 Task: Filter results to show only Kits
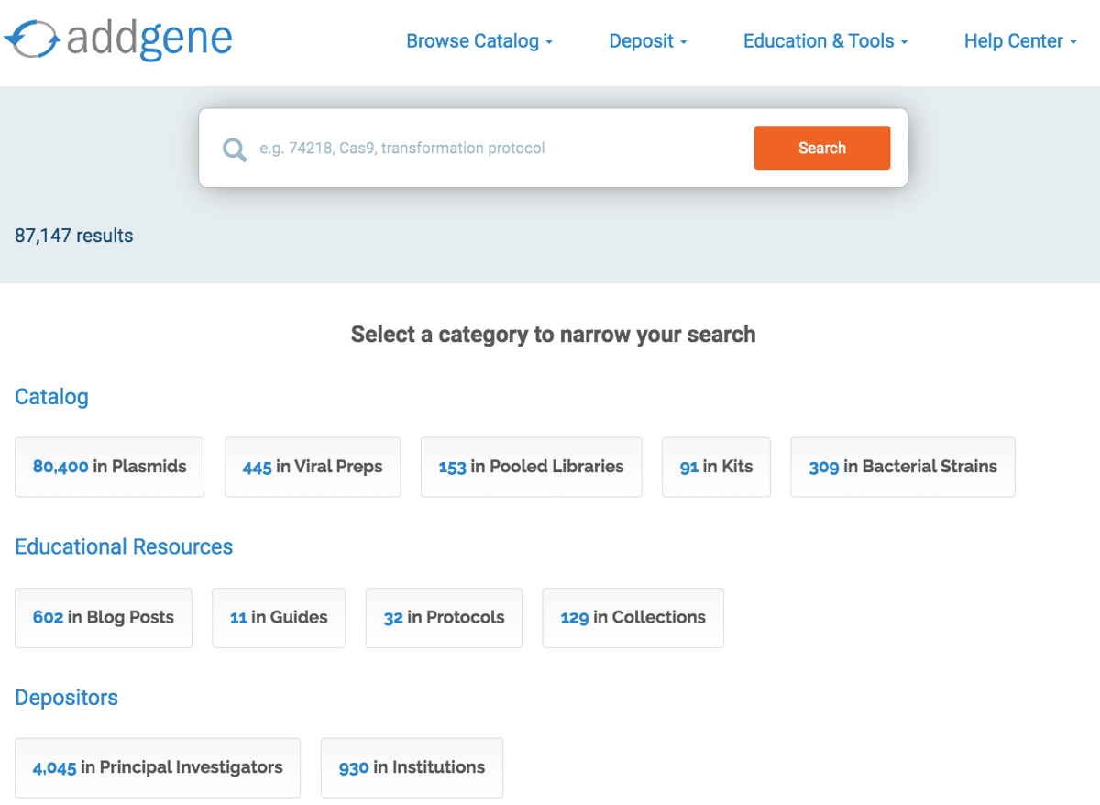[x=716, y=467]
